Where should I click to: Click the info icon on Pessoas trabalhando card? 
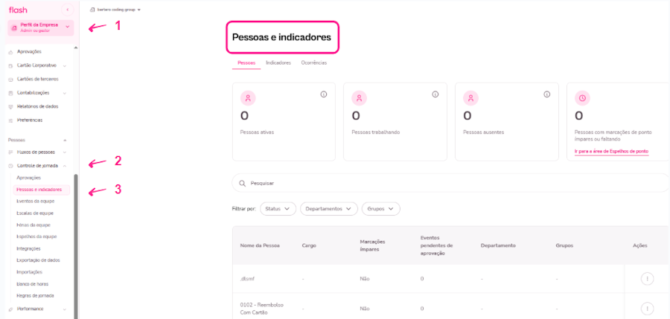(x=435, y=94)
